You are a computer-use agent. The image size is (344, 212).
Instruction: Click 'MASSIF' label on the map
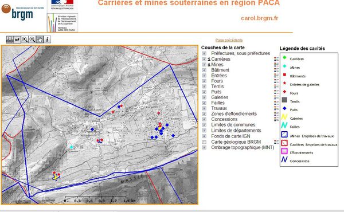132,179
